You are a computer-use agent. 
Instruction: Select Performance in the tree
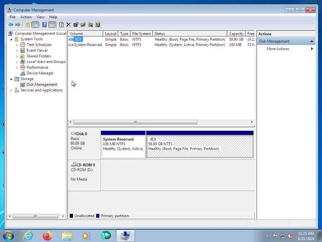[x=37, y=67]
